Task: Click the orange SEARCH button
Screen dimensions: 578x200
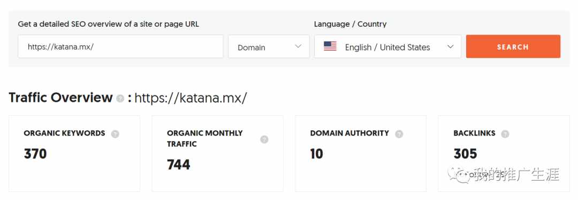Action: [x=513, y=46]
